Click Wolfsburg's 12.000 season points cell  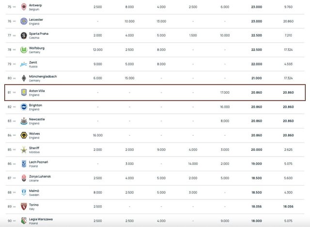click(x=98, y=50)
